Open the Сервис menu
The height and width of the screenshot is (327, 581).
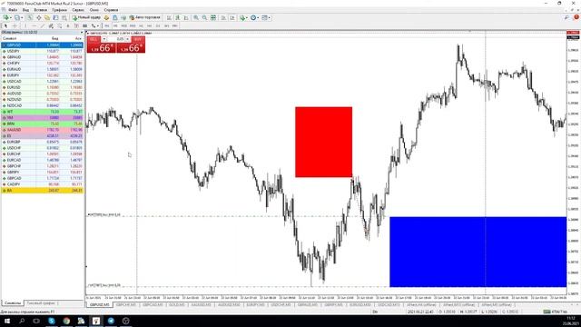coord(78,10)
